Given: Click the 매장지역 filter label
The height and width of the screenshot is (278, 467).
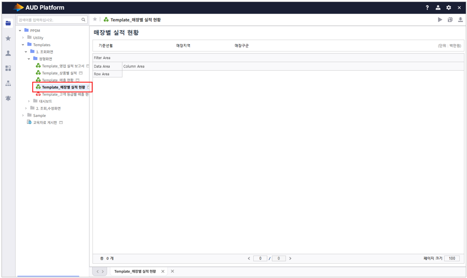Looking at the screenshot, I should point(183,46).
